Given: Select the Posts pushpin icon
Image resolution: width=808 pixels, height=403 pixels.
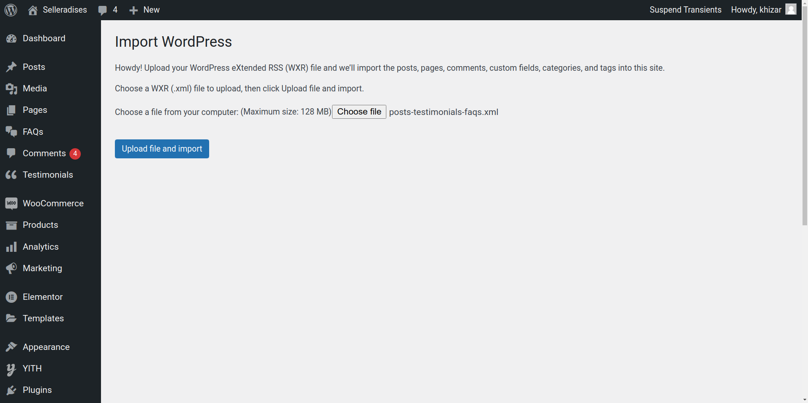Looking at the screenshot, I should [x=11, y=67].
